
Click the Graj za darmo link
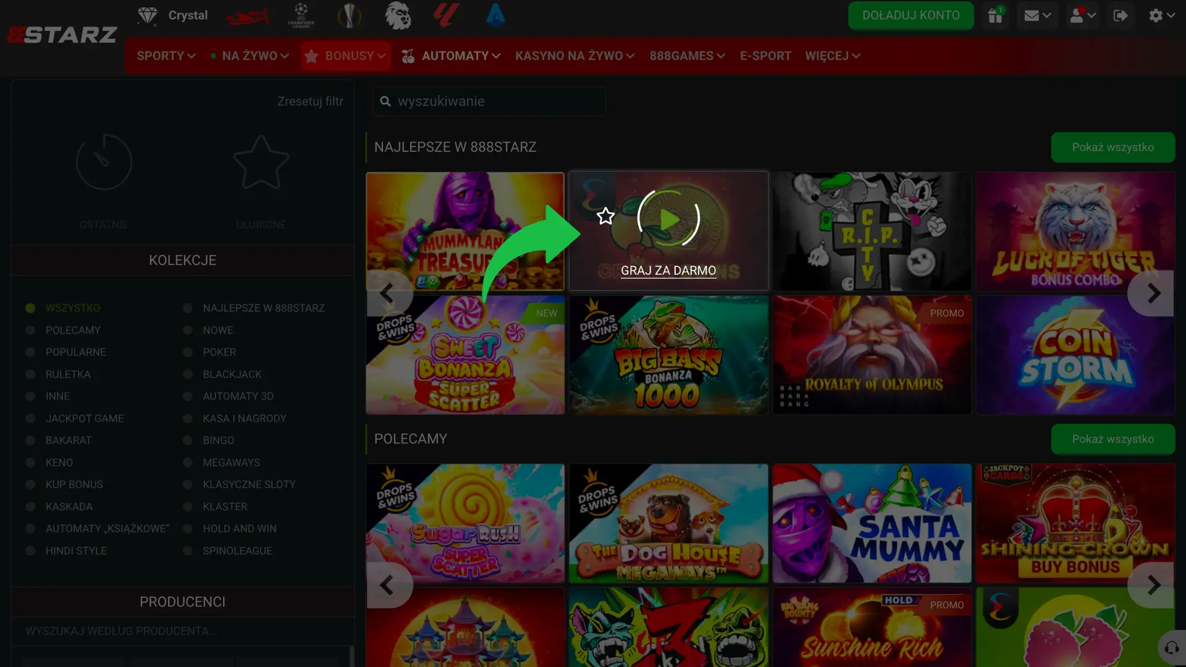point(668,271)
